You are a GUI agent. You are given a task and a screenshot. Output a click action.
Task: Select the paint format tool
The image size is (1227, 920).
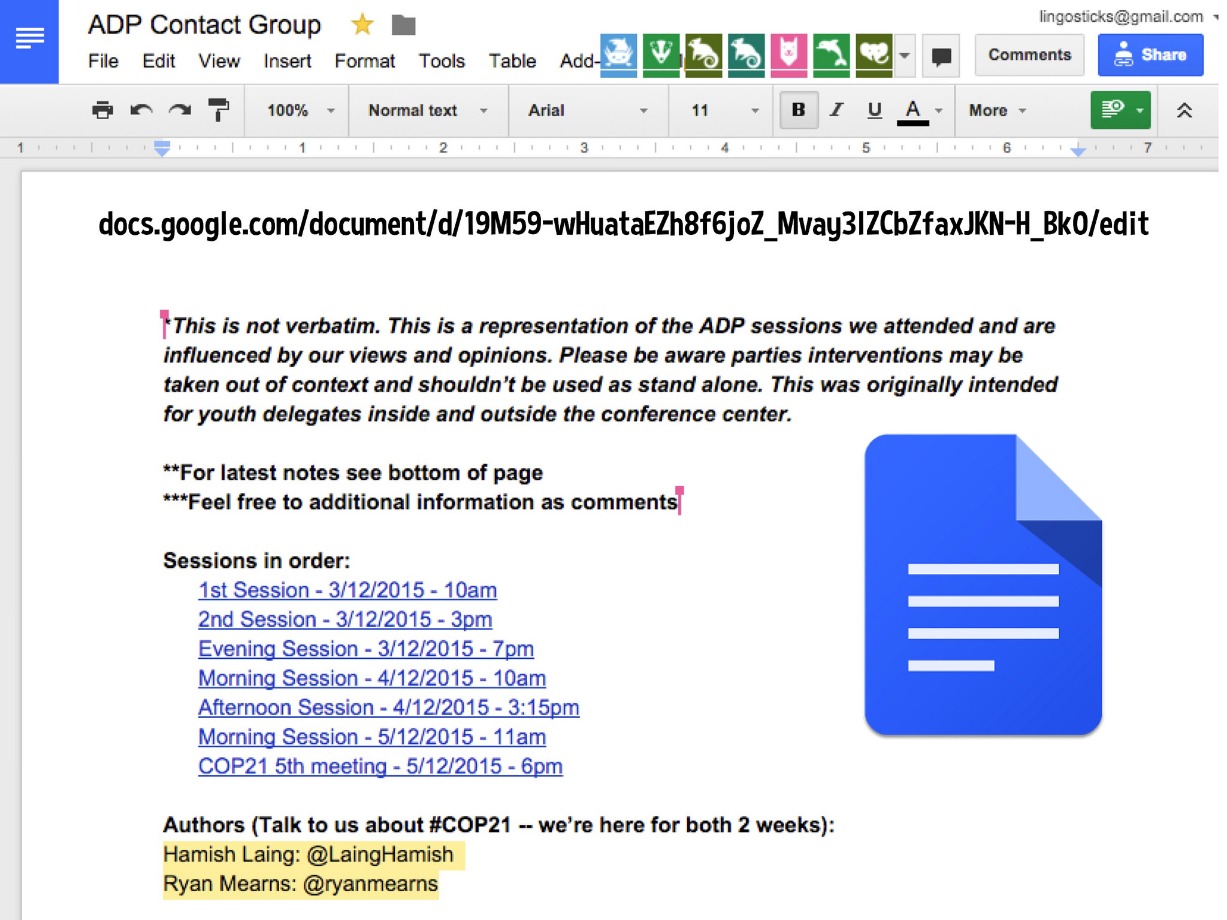218,110
